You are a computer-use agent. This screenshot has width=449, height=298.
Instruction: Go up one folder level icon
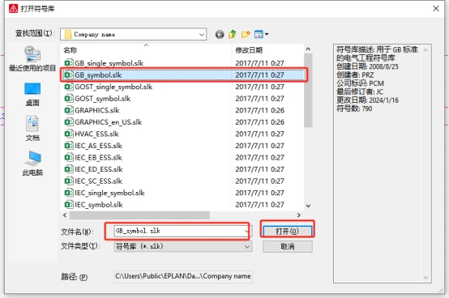(233, 34)
